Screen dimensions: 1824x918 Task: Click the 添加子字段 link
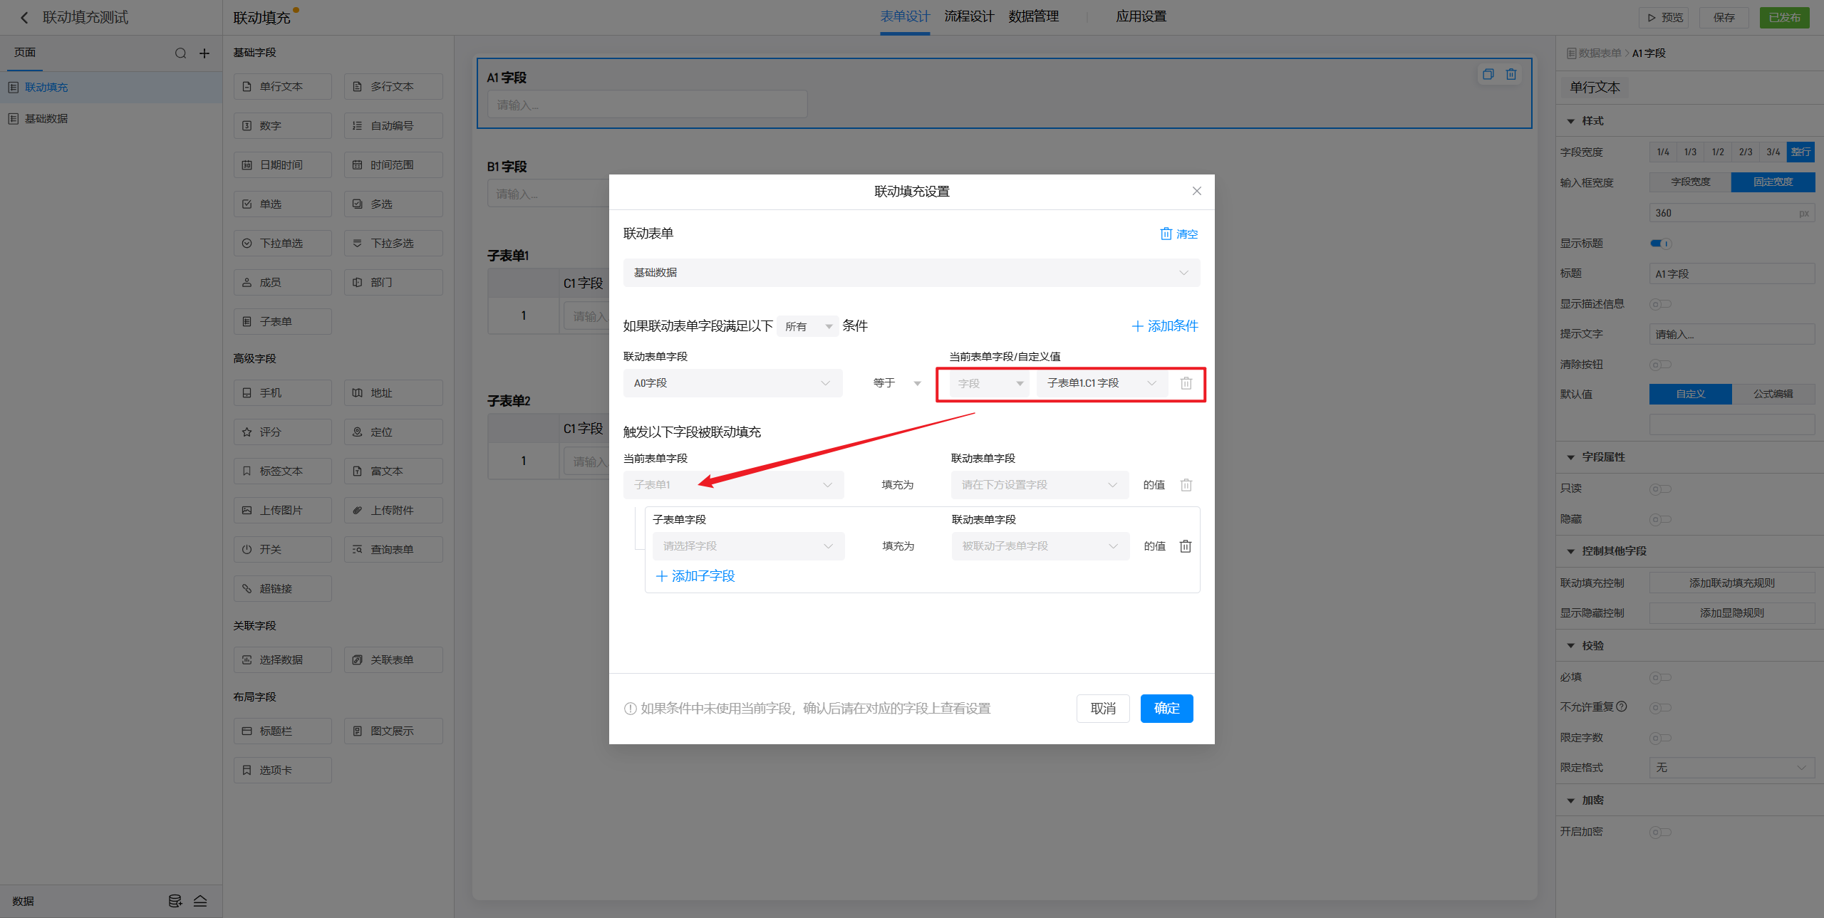[695, 575]
